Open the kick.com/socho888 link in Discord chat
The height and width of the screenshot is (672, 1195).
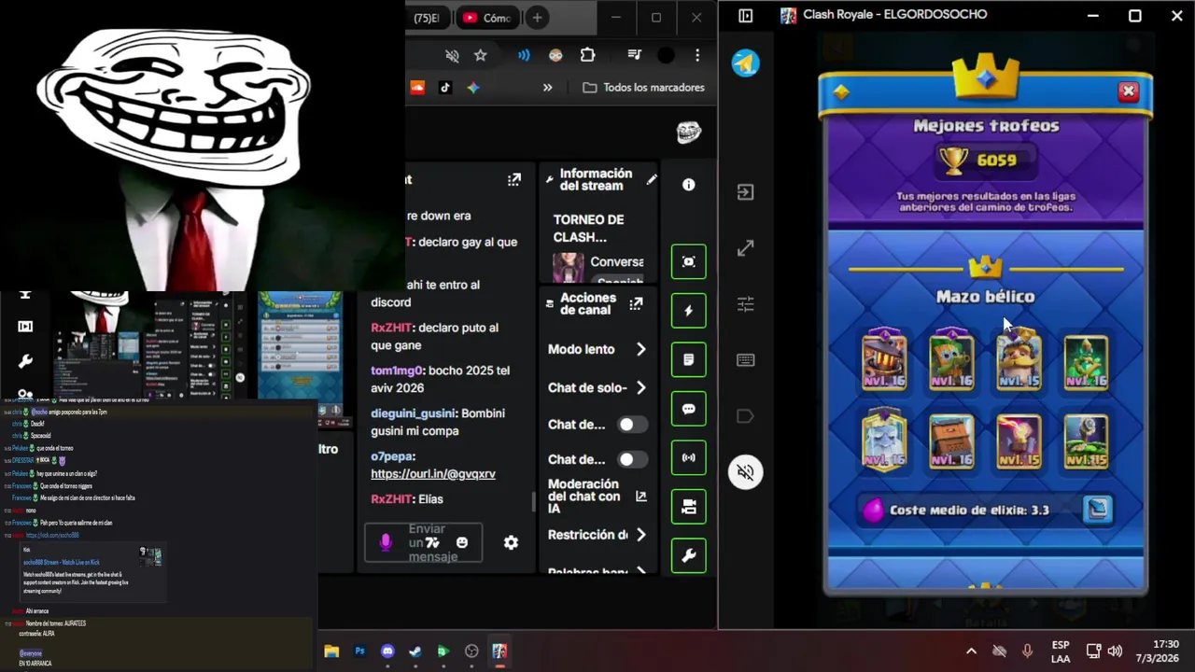click(x=52, y=536)
